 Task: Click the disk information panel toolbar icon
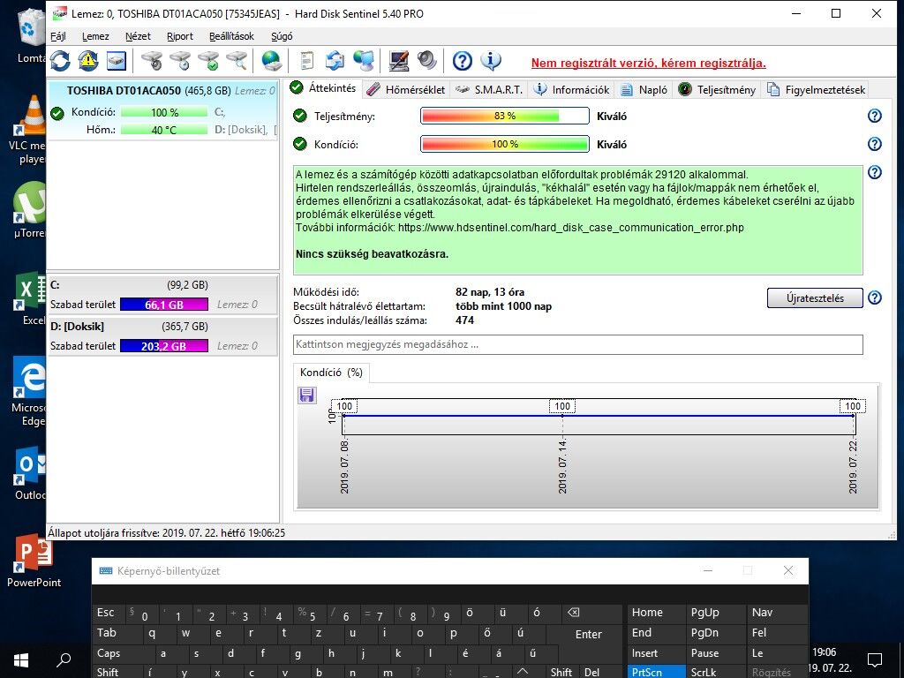click(117, 61)
